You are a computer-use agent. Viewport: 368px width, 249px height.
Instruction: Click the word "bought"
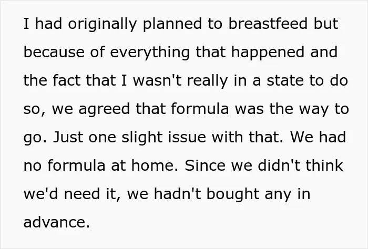(233, 194)
